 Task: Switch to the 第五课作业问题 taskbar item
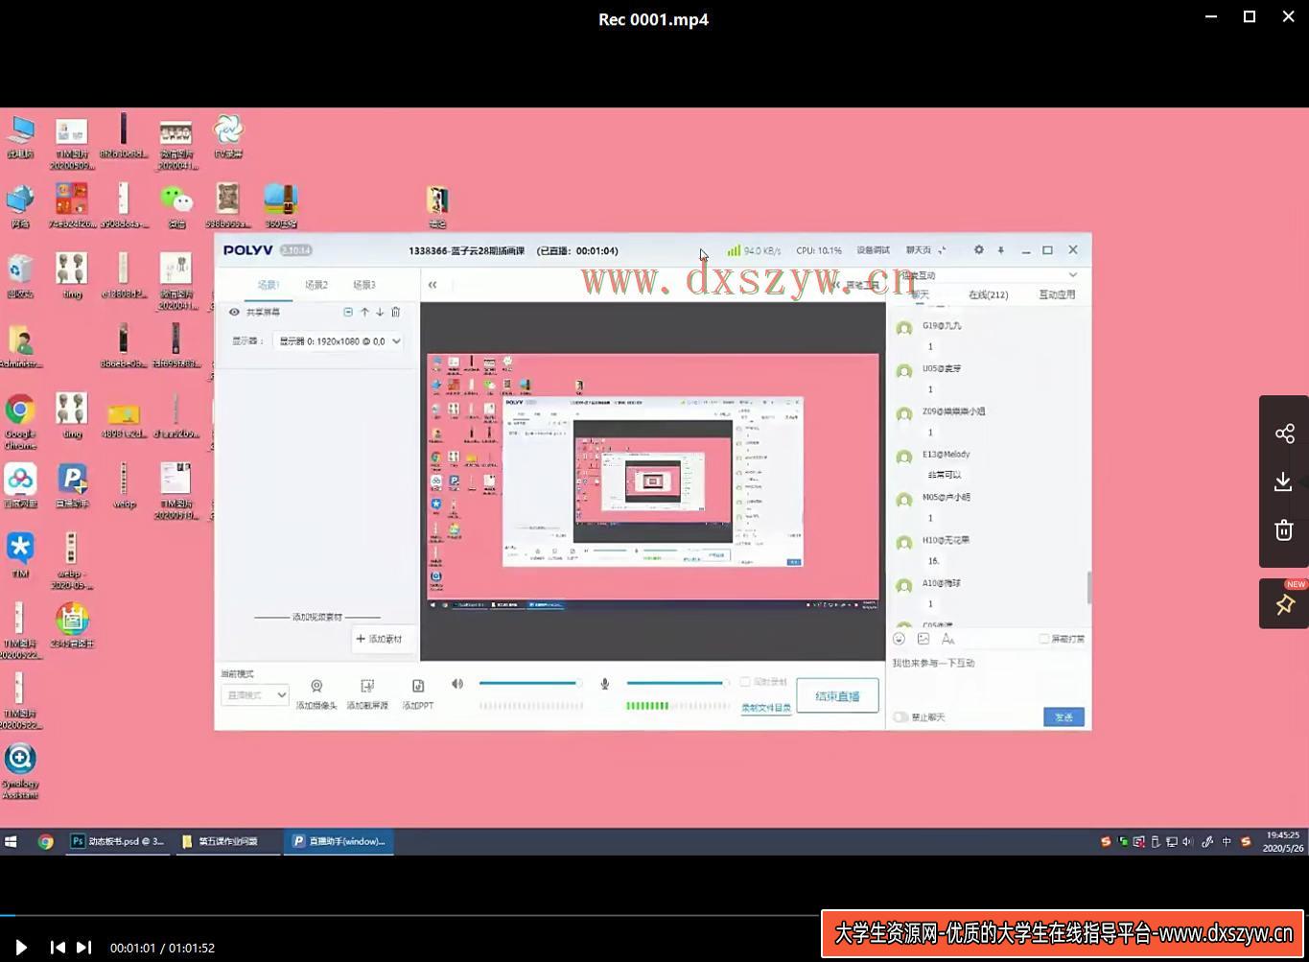click(x=227, y=841)
